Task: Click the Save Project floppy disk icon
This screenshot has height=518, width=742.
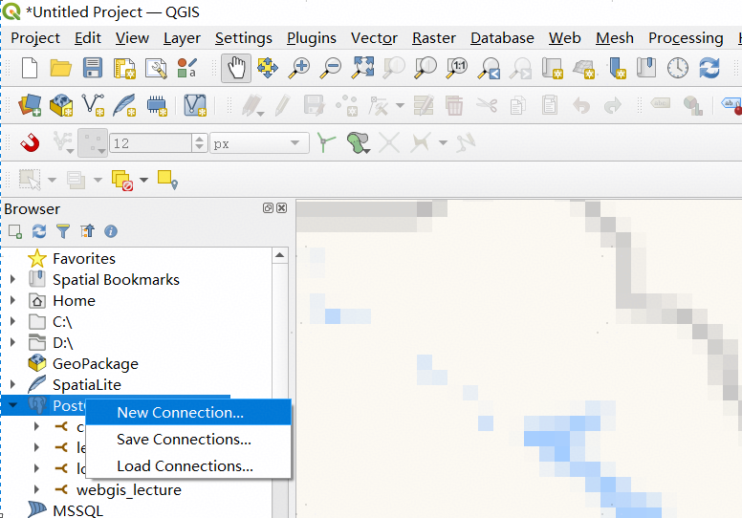Action: click(92, 68)
